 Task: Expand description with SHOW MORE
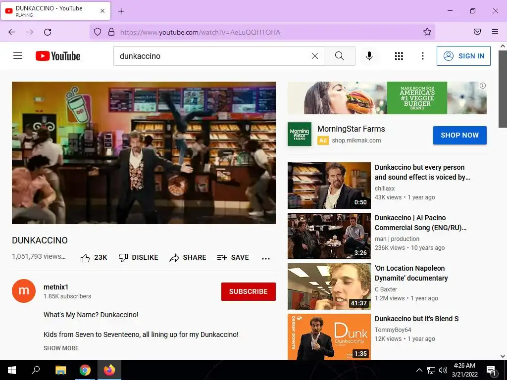point(61,348)
